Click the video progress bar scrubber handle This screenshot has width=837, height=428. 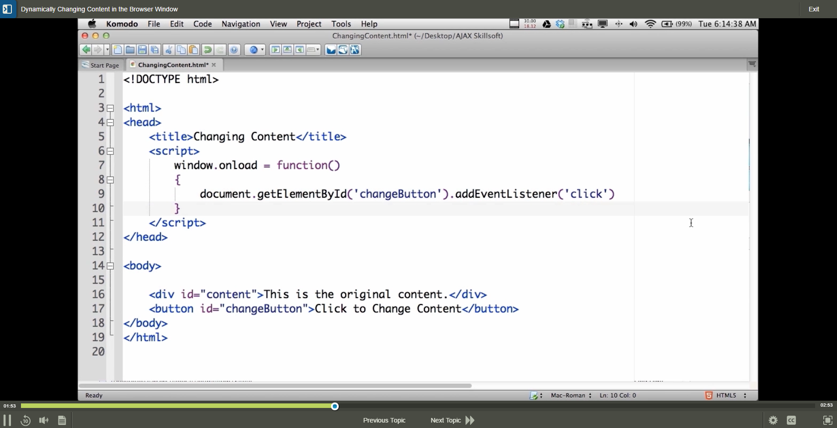coord(335,406)
